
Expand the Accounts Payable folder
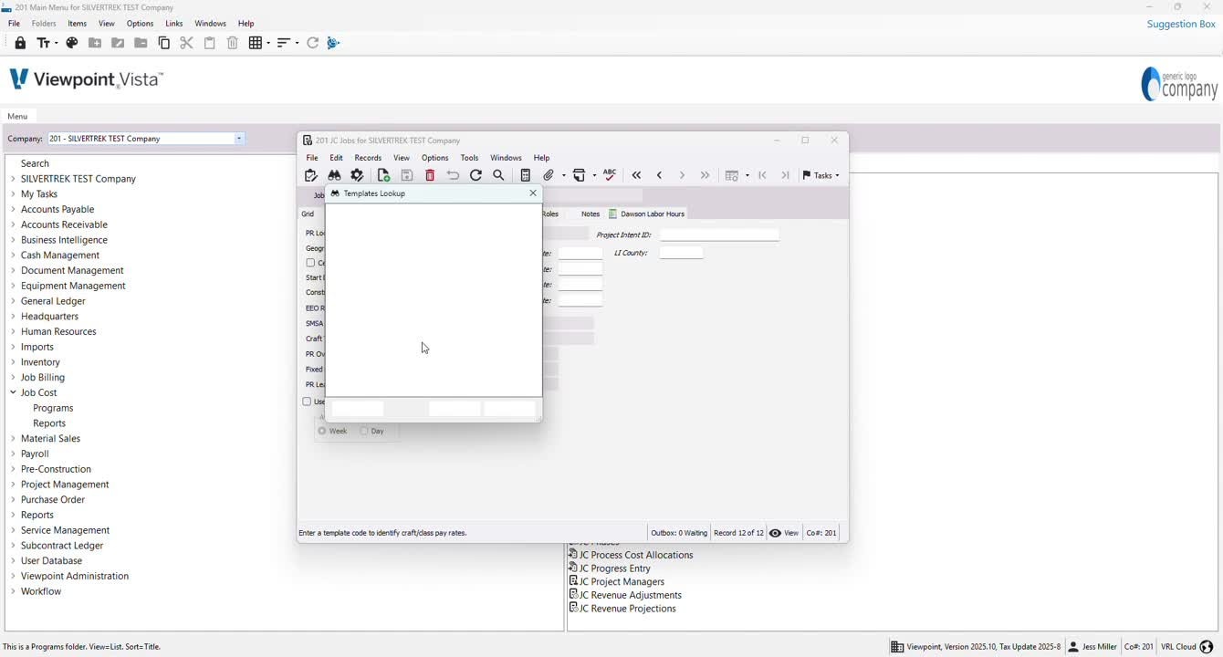coord(13,209)
